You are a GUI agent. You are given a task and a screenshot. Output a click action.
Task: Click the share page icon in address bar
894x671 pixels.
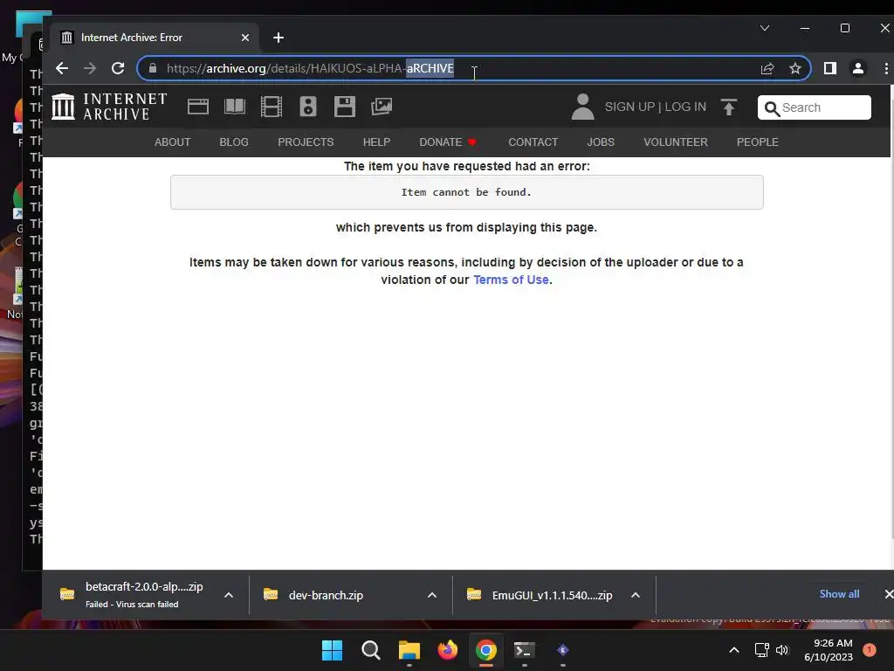(767, 68)
